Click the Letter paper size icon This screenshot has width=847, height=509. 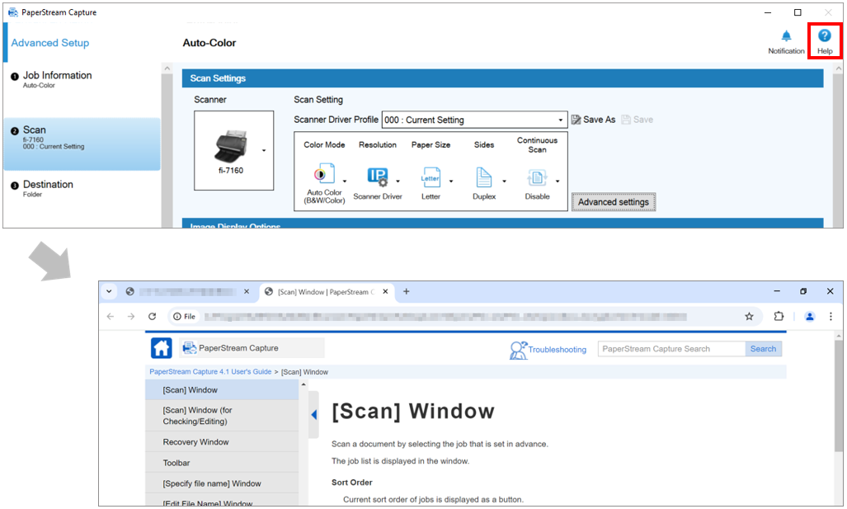pyautogui.click(x=431, y=177)
